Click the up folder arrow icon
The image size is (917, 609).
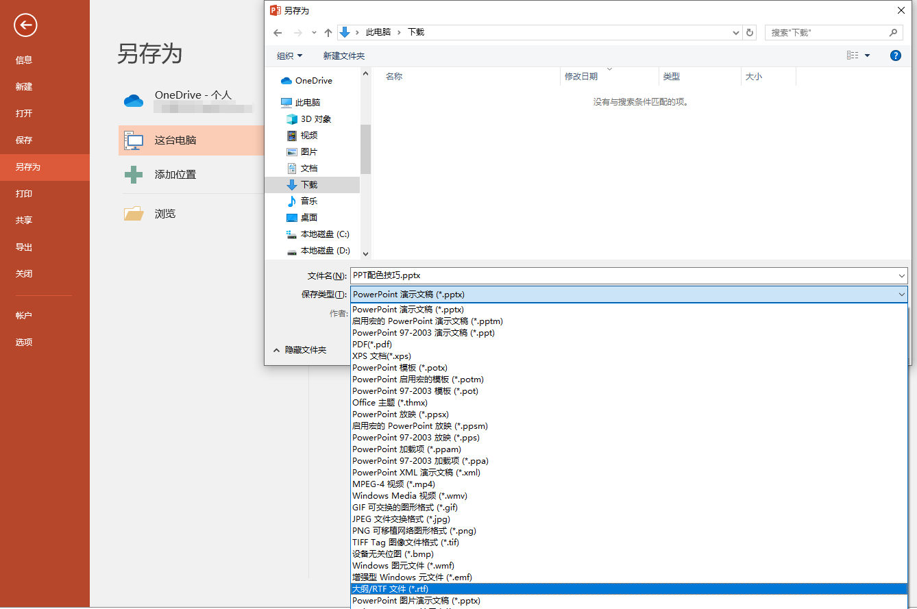pos(328,32)
